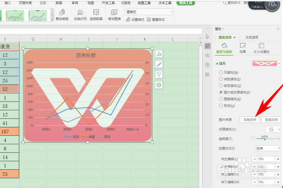Switch to the 文本选项 panel tab
The height and width of the screenshot is (188, 283).
pyautogui.click(x=252, y=37)
